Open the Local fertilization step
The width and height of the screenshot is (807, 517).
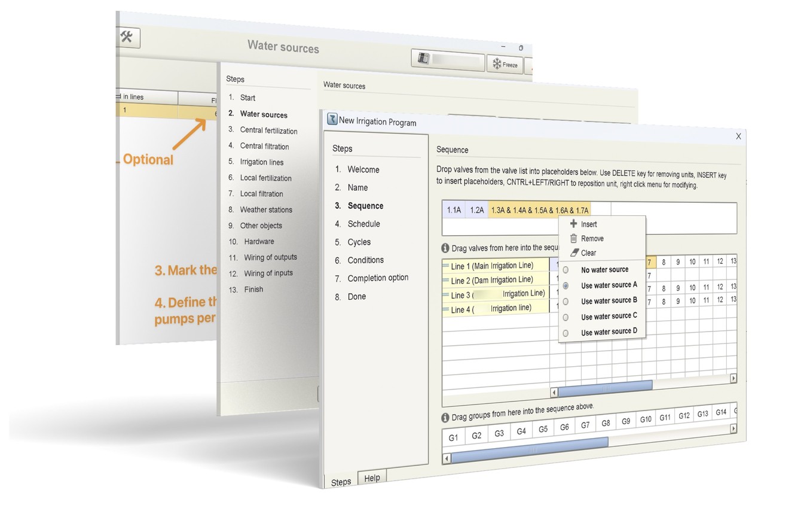(x=265, y=178)
